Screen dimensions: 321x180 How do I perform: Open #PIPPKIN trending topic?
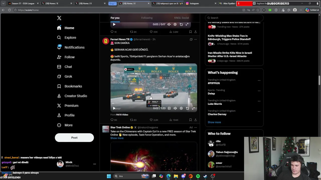pos(214,83)
